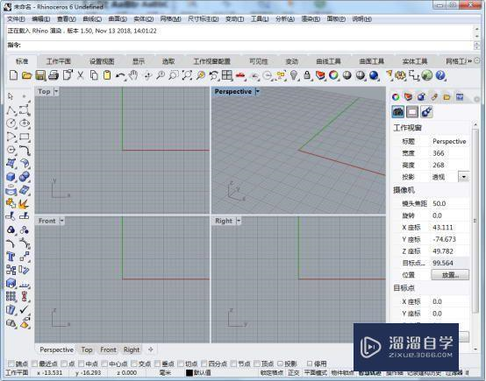This screenshot has height=381, width=486.
Task: Open Layers icon in standard toolbar
Action: [320, 75]
